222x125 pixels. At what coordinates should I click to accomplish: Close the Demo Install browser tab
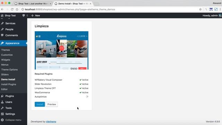coord(91,4)
